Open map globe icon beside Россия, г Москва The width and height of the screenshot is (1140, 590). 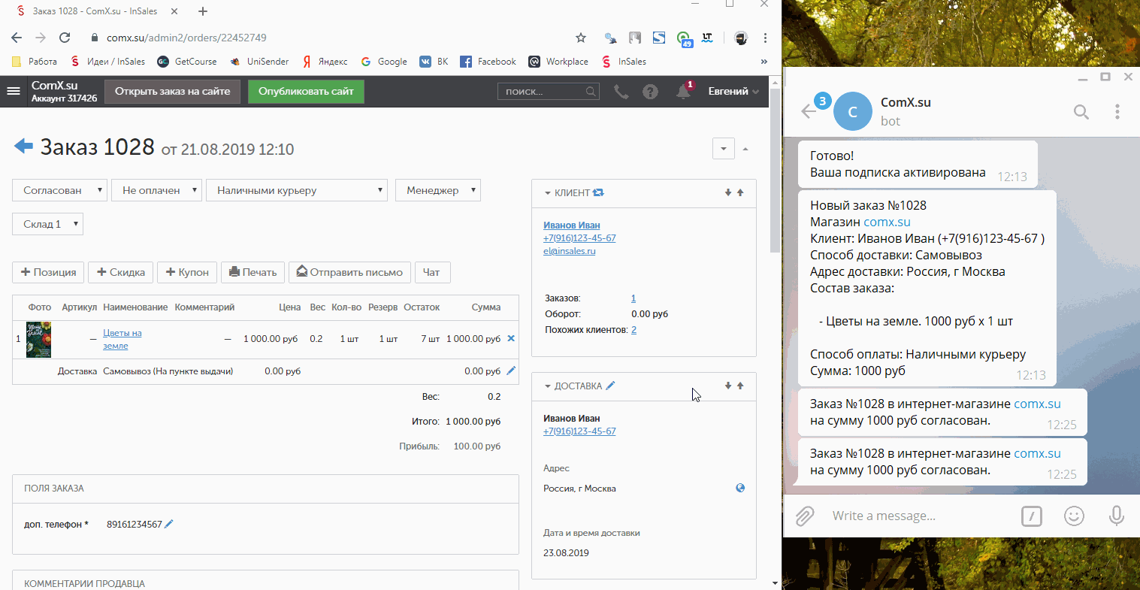(x=740, y=488)
